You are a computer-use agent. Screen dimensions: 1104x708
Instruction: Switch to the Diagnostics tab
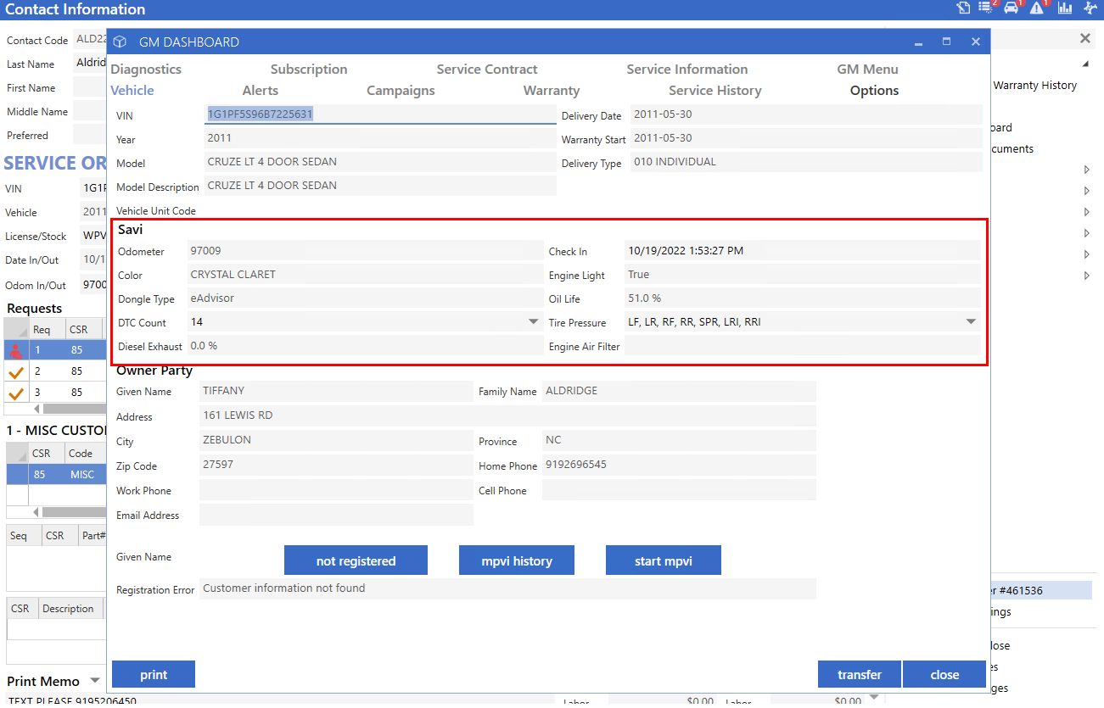[146, 70]
